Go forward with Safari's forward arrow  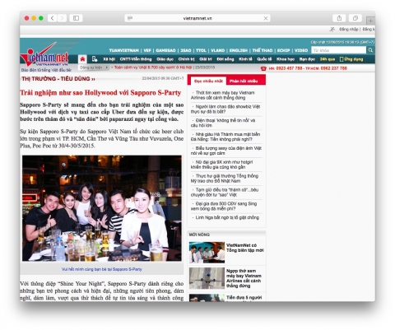[62, 18]
